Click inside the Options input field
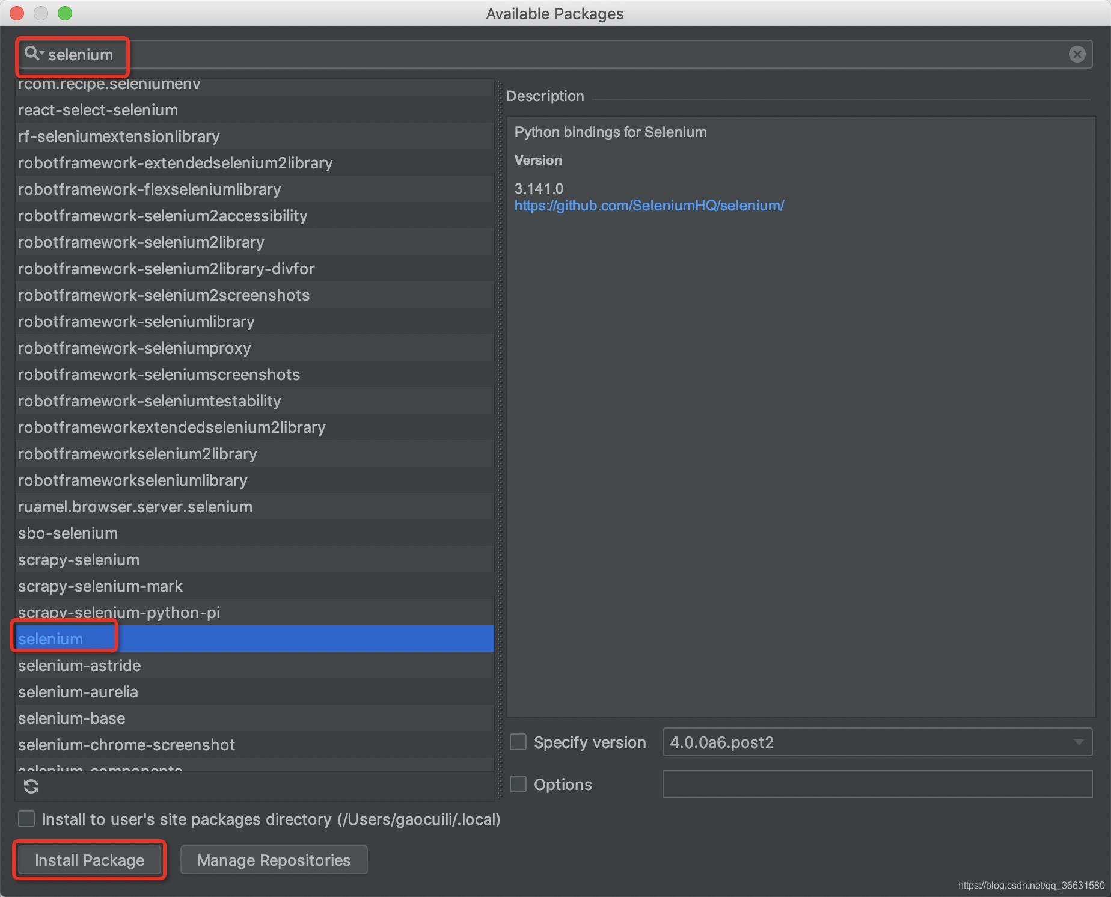This screenshot has width=1111, height=897. [x=877, y=783]
